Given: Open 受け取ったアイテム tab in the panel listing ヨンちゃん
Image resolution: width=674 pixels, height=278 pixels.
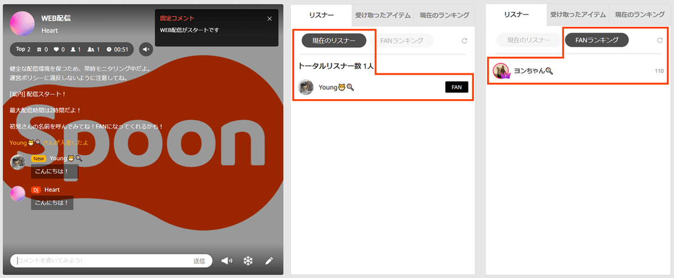Looking at the screenshot, I should point(578,15).
